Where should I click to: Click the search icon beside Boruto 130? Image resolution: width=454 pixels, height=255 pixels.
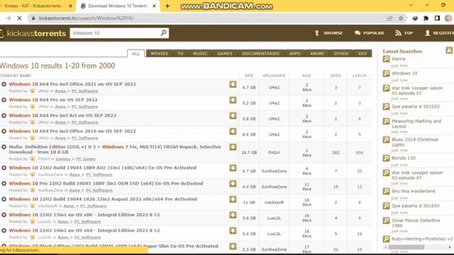click(386, 158)
